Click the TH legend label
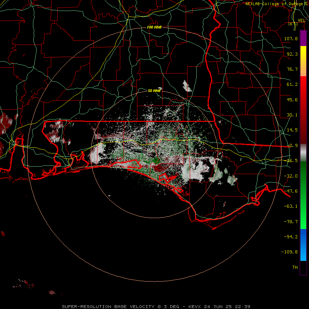Viewport: 309px width, 309px height. pos(295,267)
